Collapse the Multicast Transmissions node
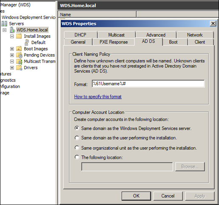Screen dimensions: 219x205 (12, 61)
